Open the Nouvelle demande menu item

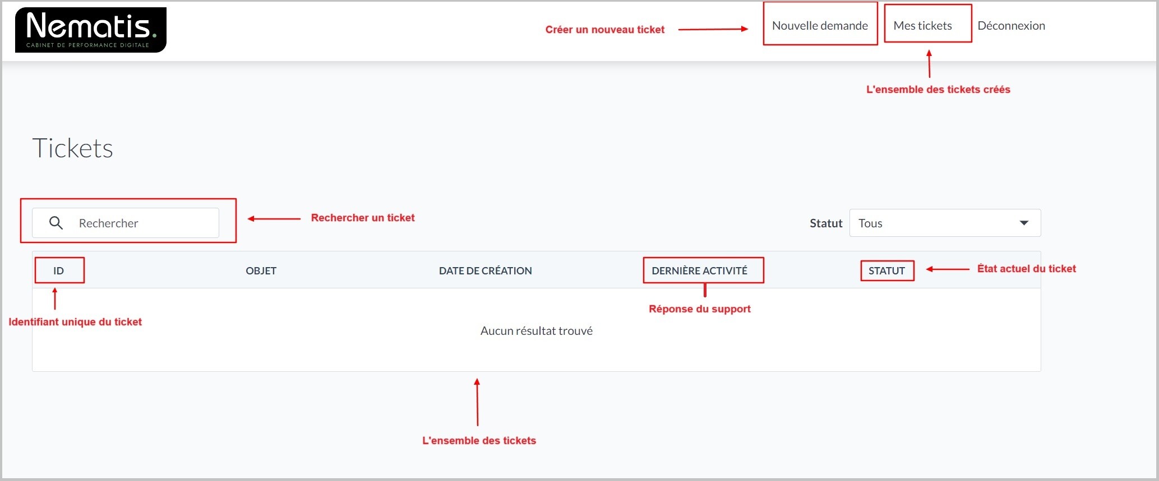(820, 26)
